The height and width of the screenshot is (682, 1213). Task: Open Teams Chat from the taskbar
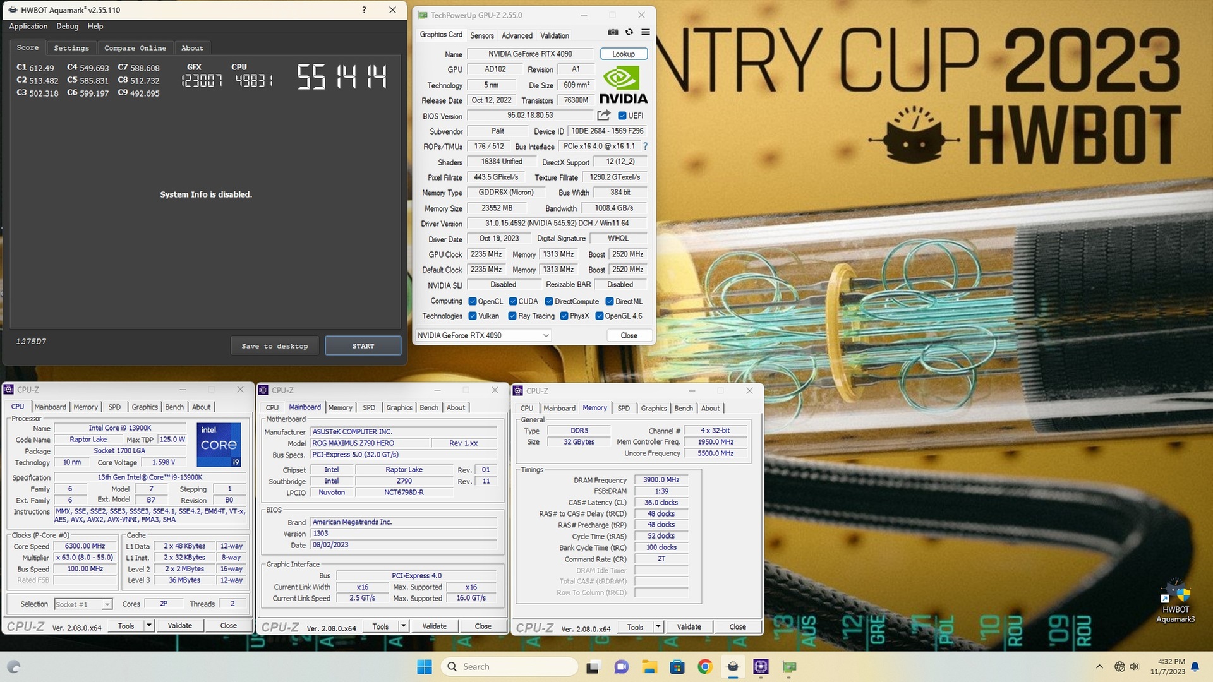[622, 666]
